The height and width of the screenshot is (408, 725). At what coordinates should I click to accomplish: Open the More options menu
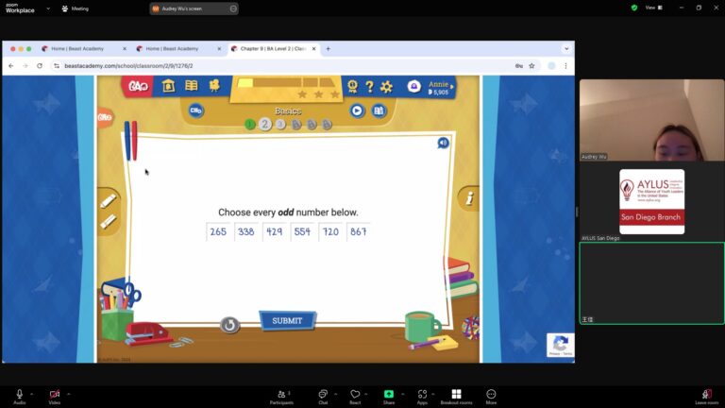(491, 397)
